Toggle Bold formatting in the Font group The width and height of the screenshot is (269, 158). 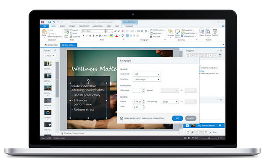[x=84, y=36]
